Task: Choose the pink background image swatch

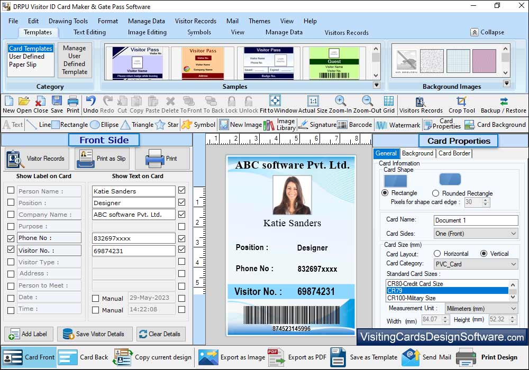Action: coord(484,61)
